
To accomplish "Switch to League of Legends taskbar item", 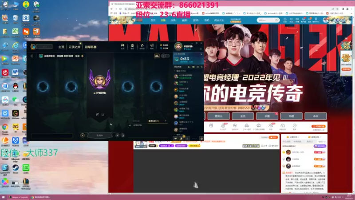I will (18, 197).
